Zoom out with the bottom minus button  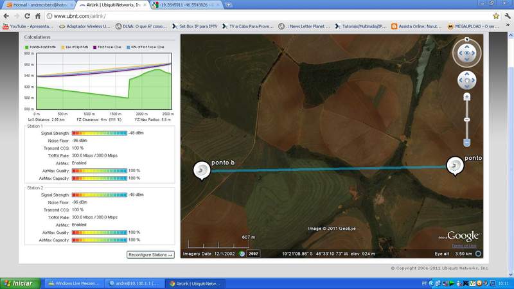pos(467,143)
